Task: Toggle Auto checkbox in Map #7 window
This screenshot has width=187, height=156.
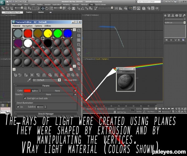Action: [x=118, y=71]
